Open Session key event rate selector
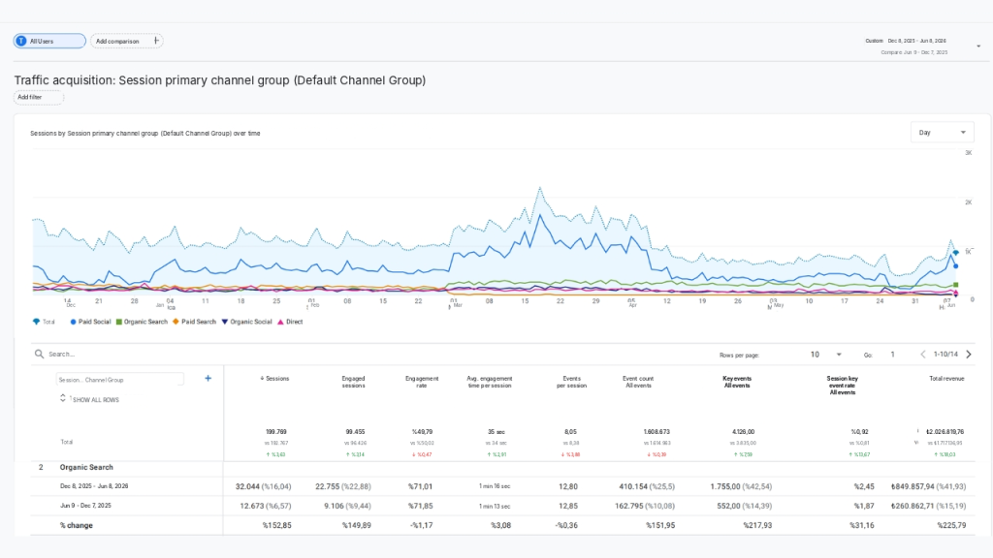The width and height of the screenshot is (993, 558). (843, 386)
